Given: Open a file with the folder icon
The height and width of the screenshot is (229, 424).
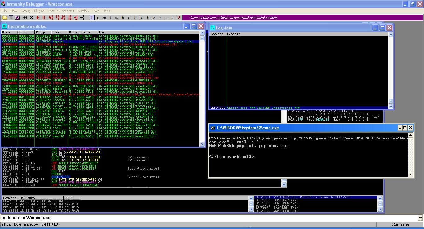Looking at the screenshot, I should 5,18.
